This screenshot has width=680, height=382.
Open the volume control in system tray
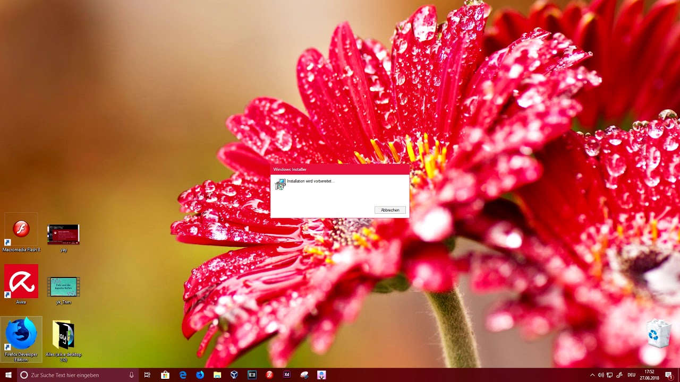(x=601, y=375)
